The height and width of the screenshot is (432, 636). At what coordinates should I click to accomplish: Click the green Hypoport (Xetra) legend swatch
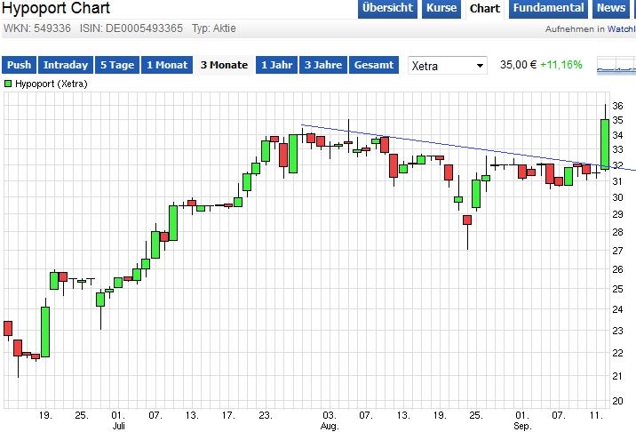[8, 84]
